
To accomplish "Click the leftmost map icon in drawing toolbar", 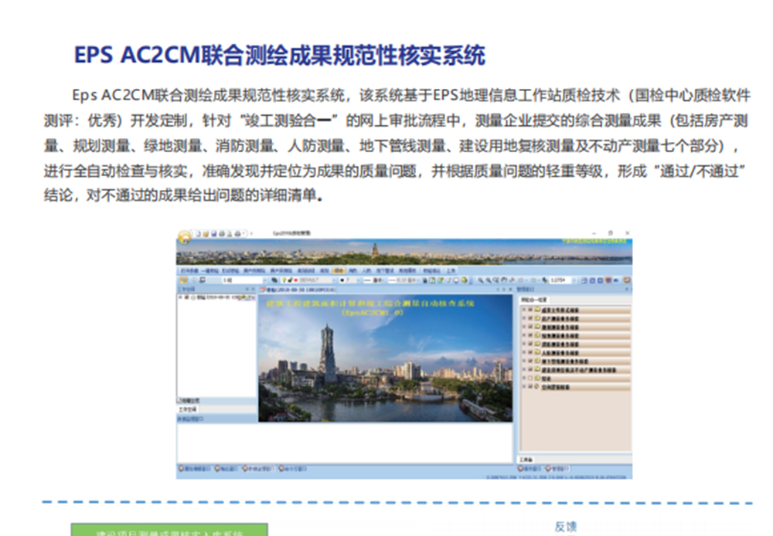I will [183, 280].
